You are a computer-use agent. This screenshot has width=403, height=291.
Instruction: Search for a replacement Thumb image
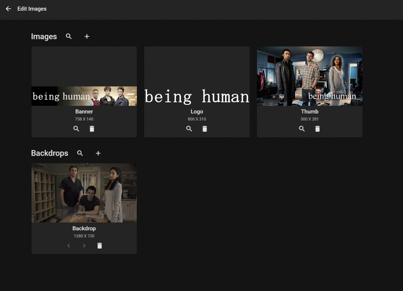pyautogui.click(x=302, y=129)
